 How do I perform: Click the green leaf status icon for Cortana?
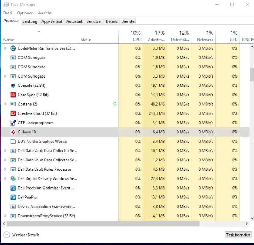point(115,104)
